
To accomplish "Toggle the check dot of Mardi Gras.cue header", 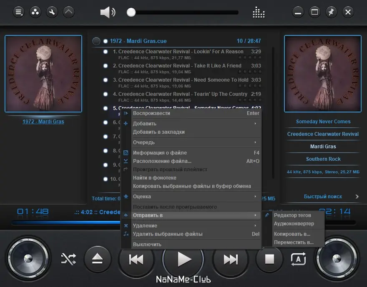I will 106,41.
